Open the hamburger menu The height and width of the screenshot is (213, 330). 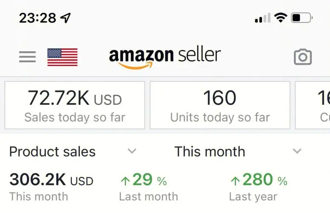tap(27, 57)
